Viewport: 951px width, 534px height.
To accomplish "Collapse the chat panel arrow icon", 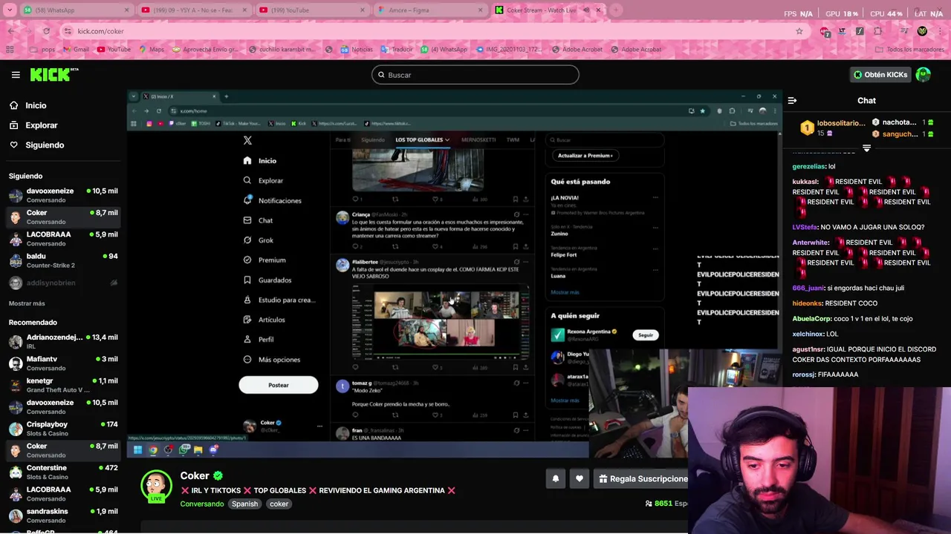I will click(792, 101).
